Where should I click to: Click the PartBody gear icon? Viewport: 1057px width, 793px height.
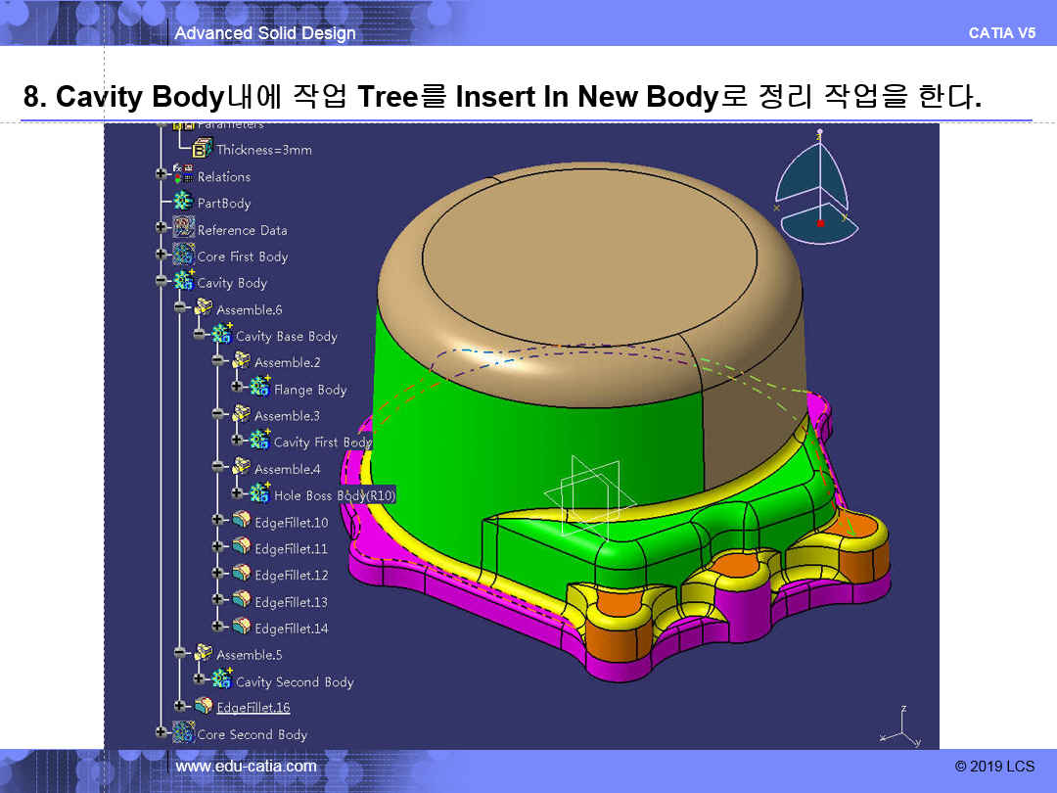point(183,203)
